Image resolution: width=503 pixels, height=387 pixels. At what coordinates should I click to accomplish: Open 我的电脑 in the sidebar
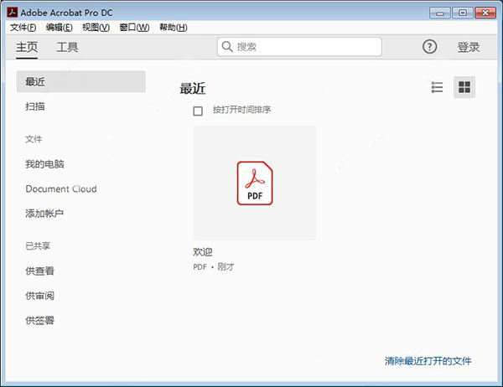(44, 164)
